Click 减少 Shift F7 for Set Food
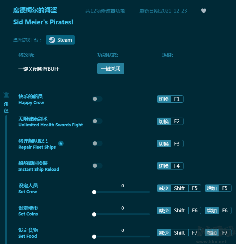Image resolution: width=236 pixels, height=244 pixels. point(179,233)
